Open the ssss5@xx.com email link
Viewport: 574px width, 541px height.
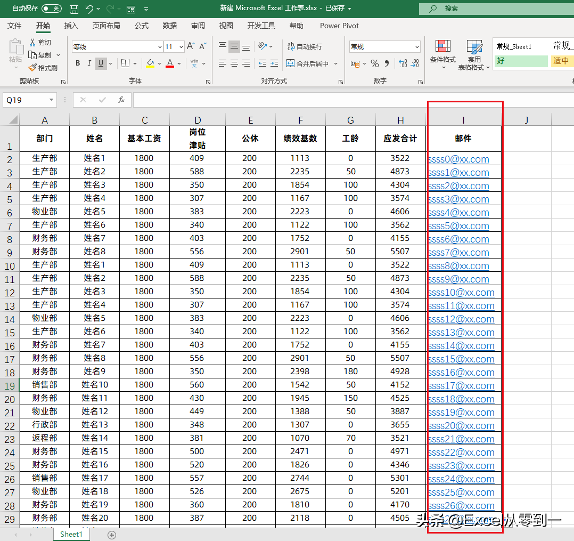458,225
